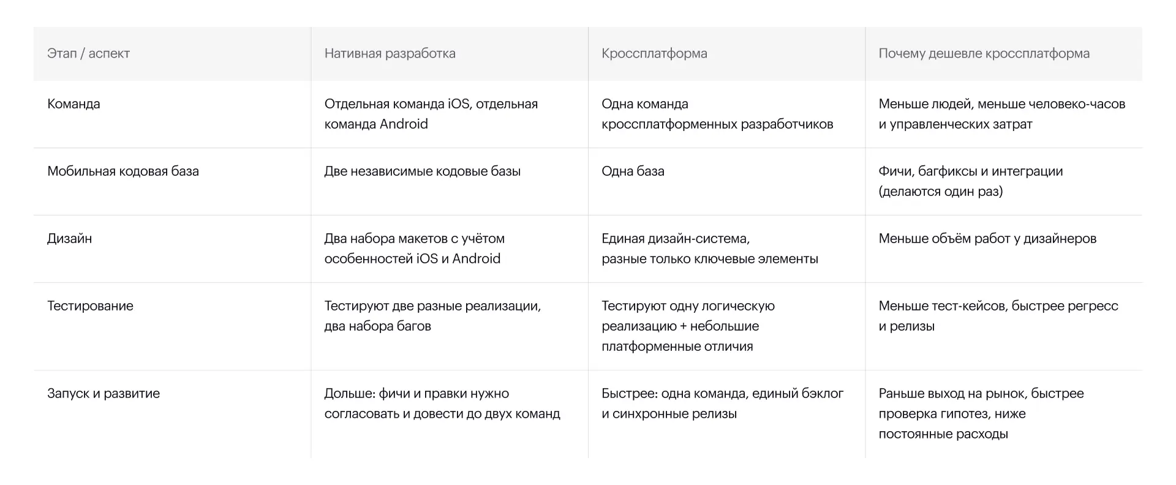The image size is (1176, 485).
Task: Click the "Дизайн" row label
Action: [x=69, y=239]
